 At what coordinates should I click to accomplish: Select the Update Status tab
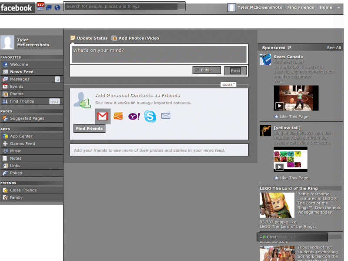89,38
